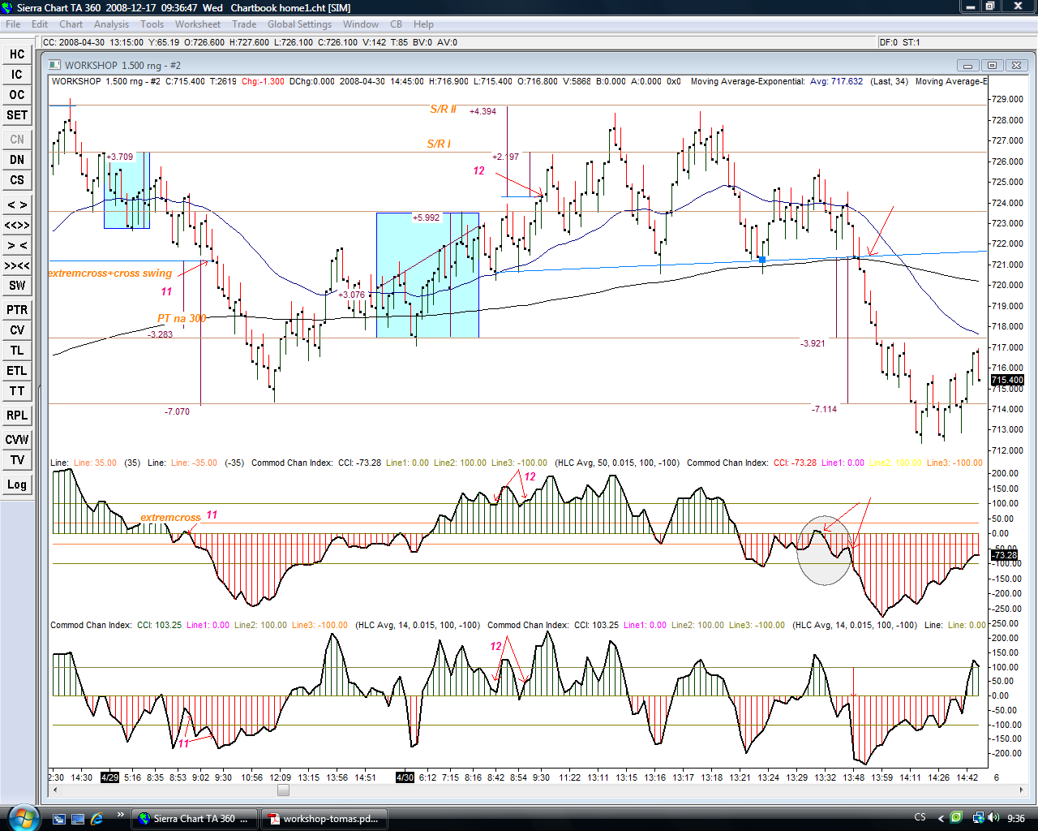Click the Log scale button
Viewport: 1038px width, 831px height.
(x=17, y=484)
